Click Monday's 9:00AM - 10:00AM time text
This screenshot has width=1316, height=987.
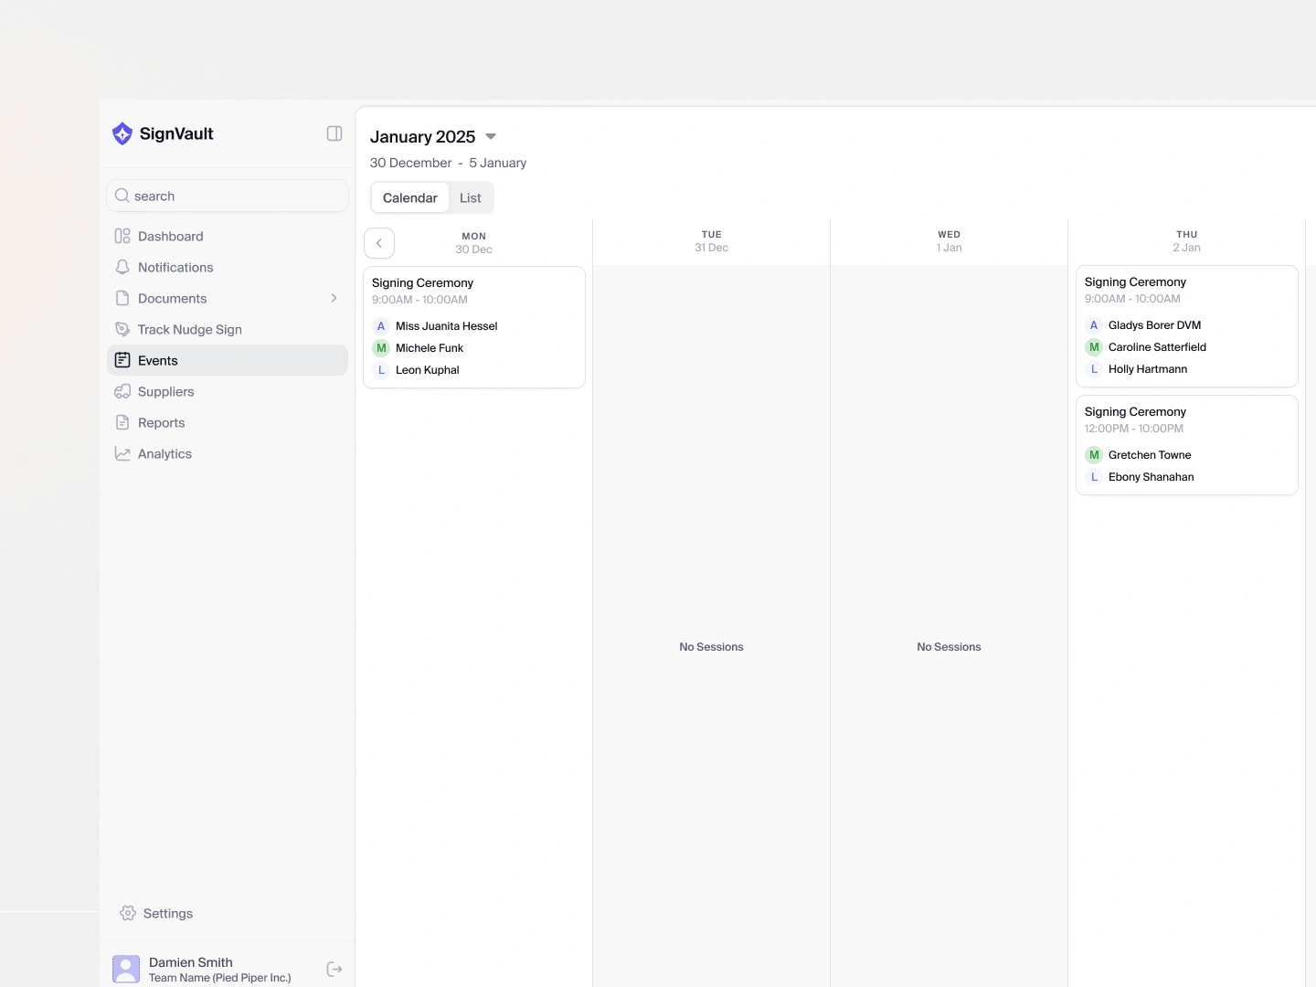[419, 300]
